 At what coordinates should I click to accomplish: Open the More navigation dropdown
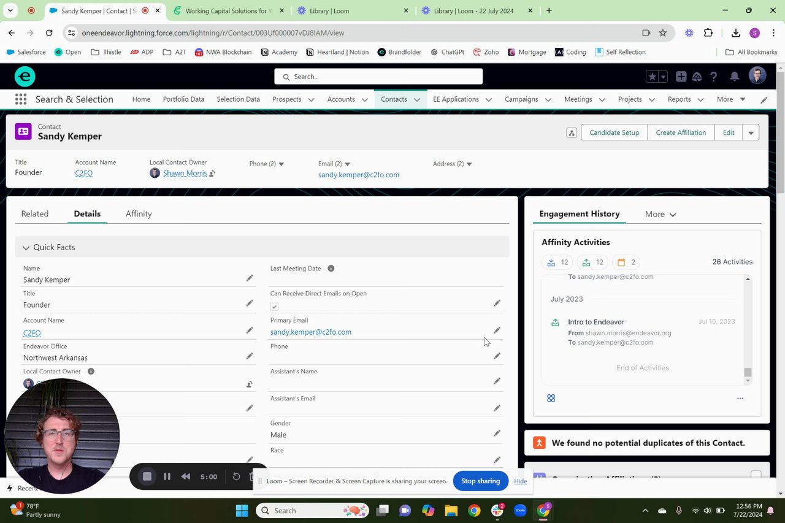731,99
